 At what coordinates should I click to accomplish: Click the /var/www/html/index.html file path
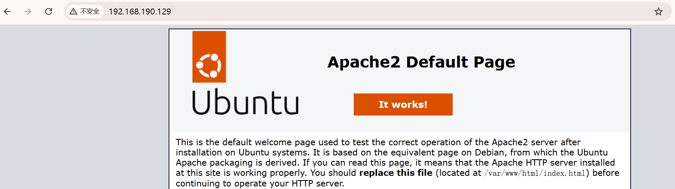[x=535, y=173]
